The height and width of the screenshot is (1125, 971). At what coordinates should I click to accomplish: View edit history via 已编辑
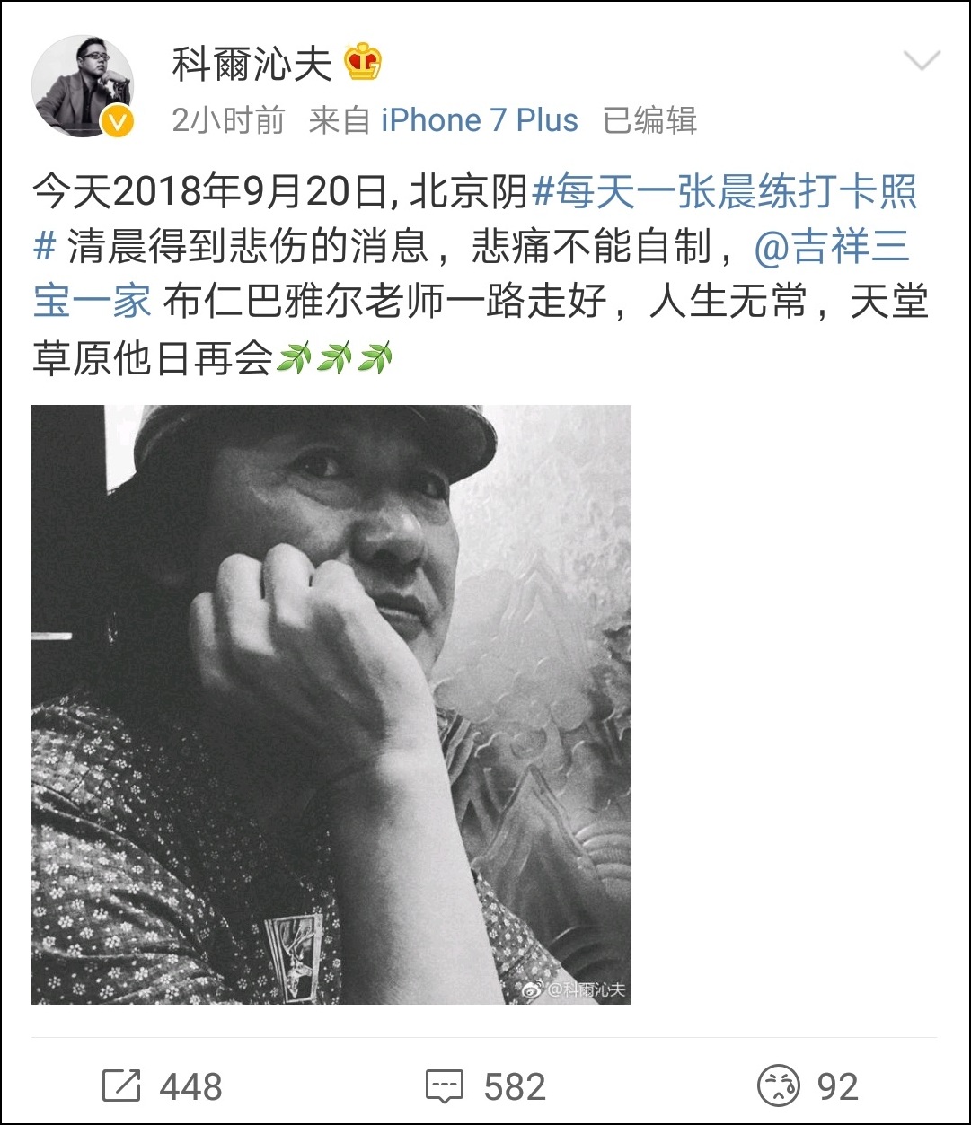tap(650, 120)
